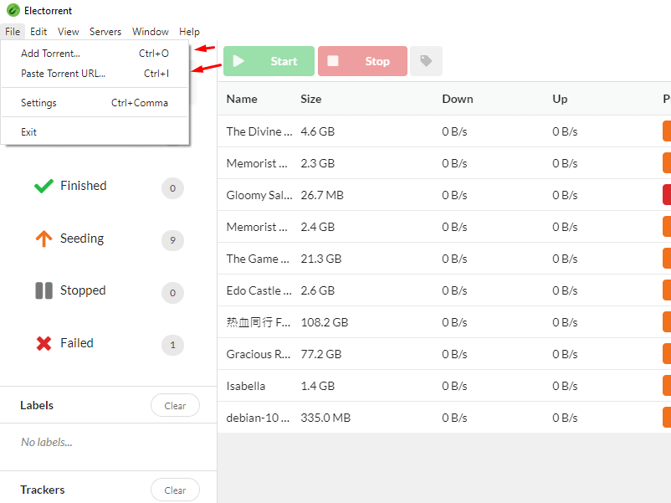Select the green Finished checkmark filter icon
The image size is (671, 503).
coord(44,185)
